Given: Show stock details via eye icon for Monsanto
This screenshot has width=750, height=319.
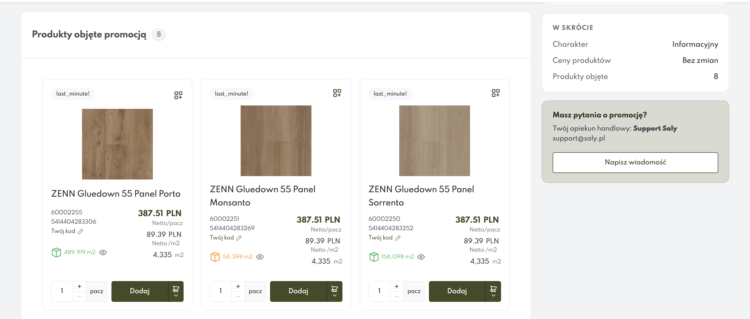Looking at the screenshot, I should 260,257.
